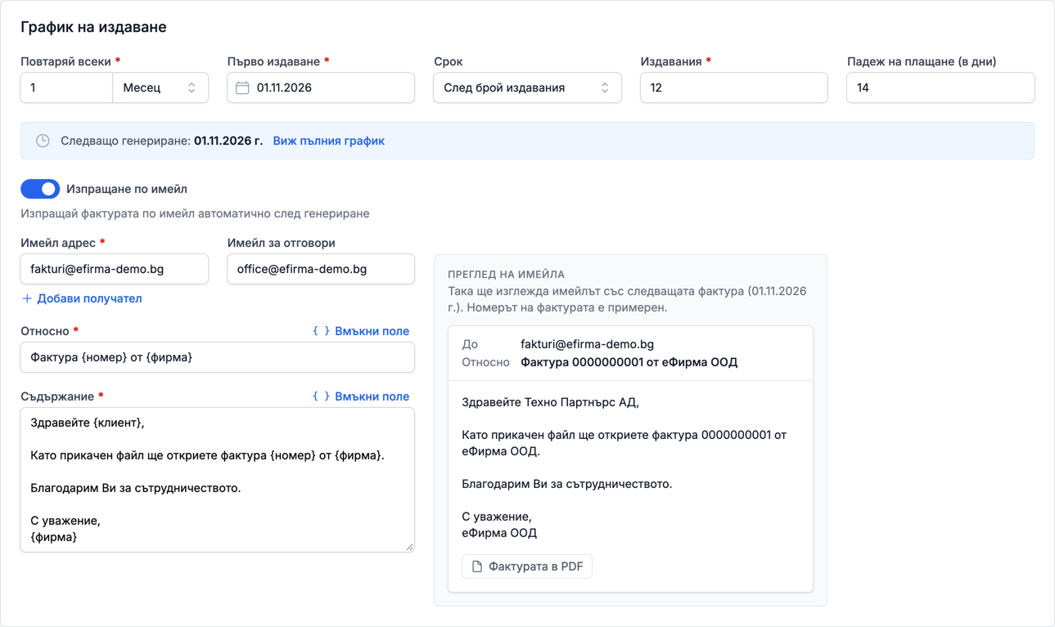Click the Относно subject input field

(x=218, y=357)
